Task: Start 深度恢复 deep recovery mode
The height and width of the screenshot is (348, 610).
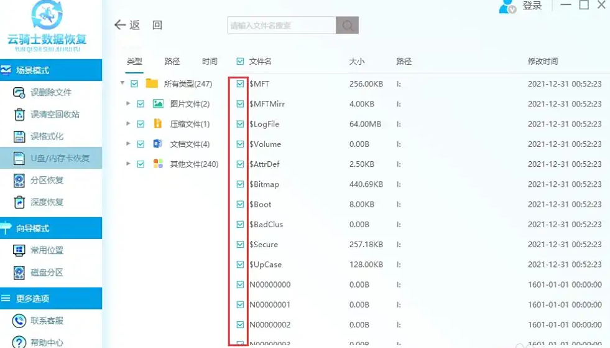Action: (x=47, y=202)
